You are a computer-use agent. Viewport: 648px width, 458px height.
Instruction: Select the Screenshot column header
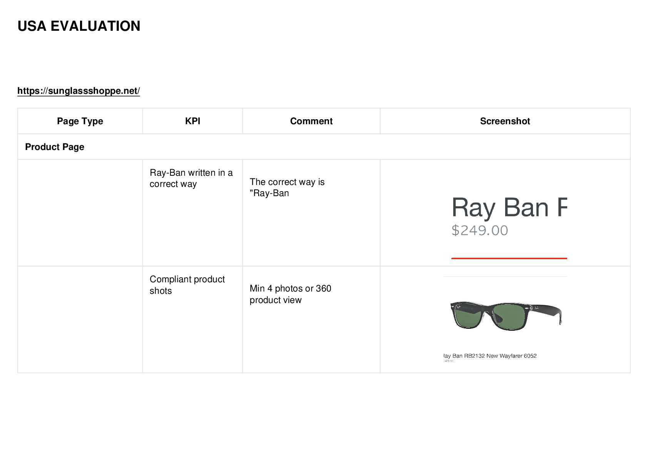pos(505,121)
